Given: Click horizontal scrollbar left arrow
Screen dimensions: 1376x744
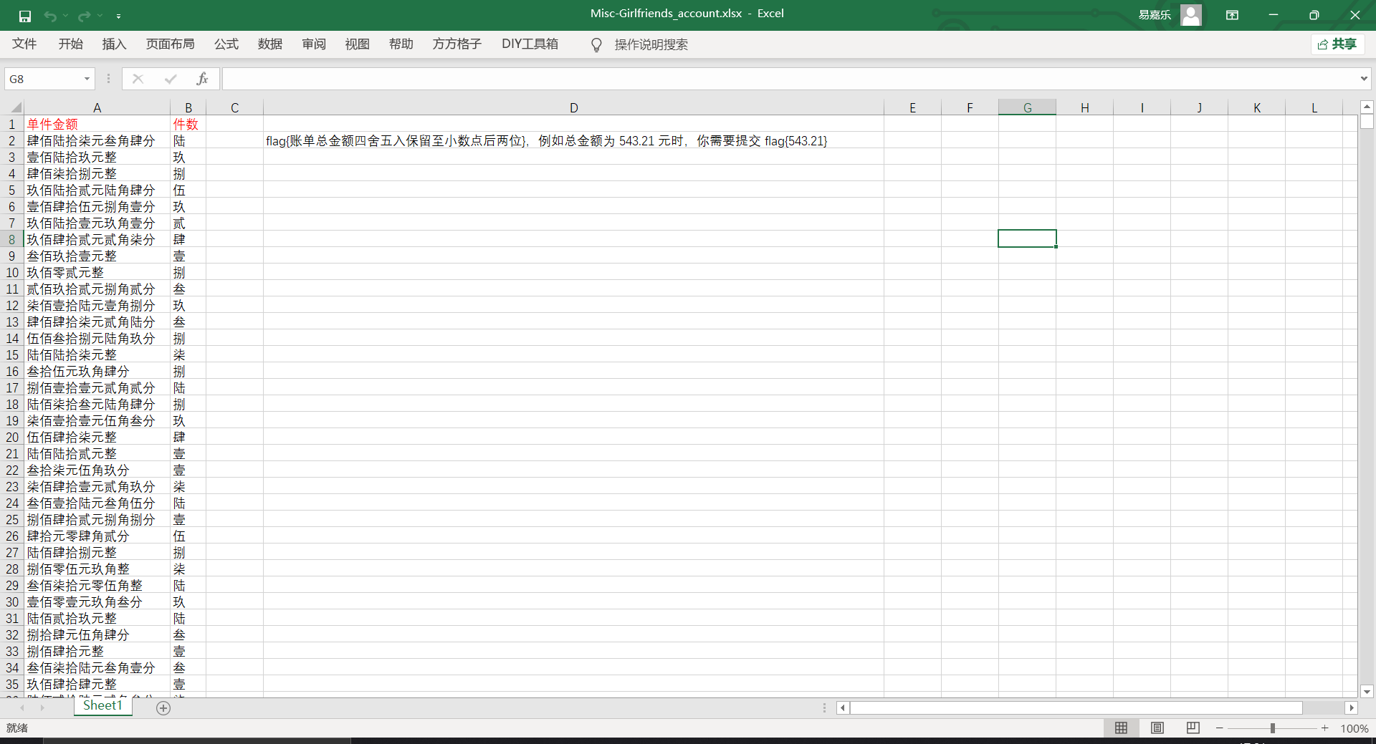Looking at the screenshot, I should (x=843, y=707).
